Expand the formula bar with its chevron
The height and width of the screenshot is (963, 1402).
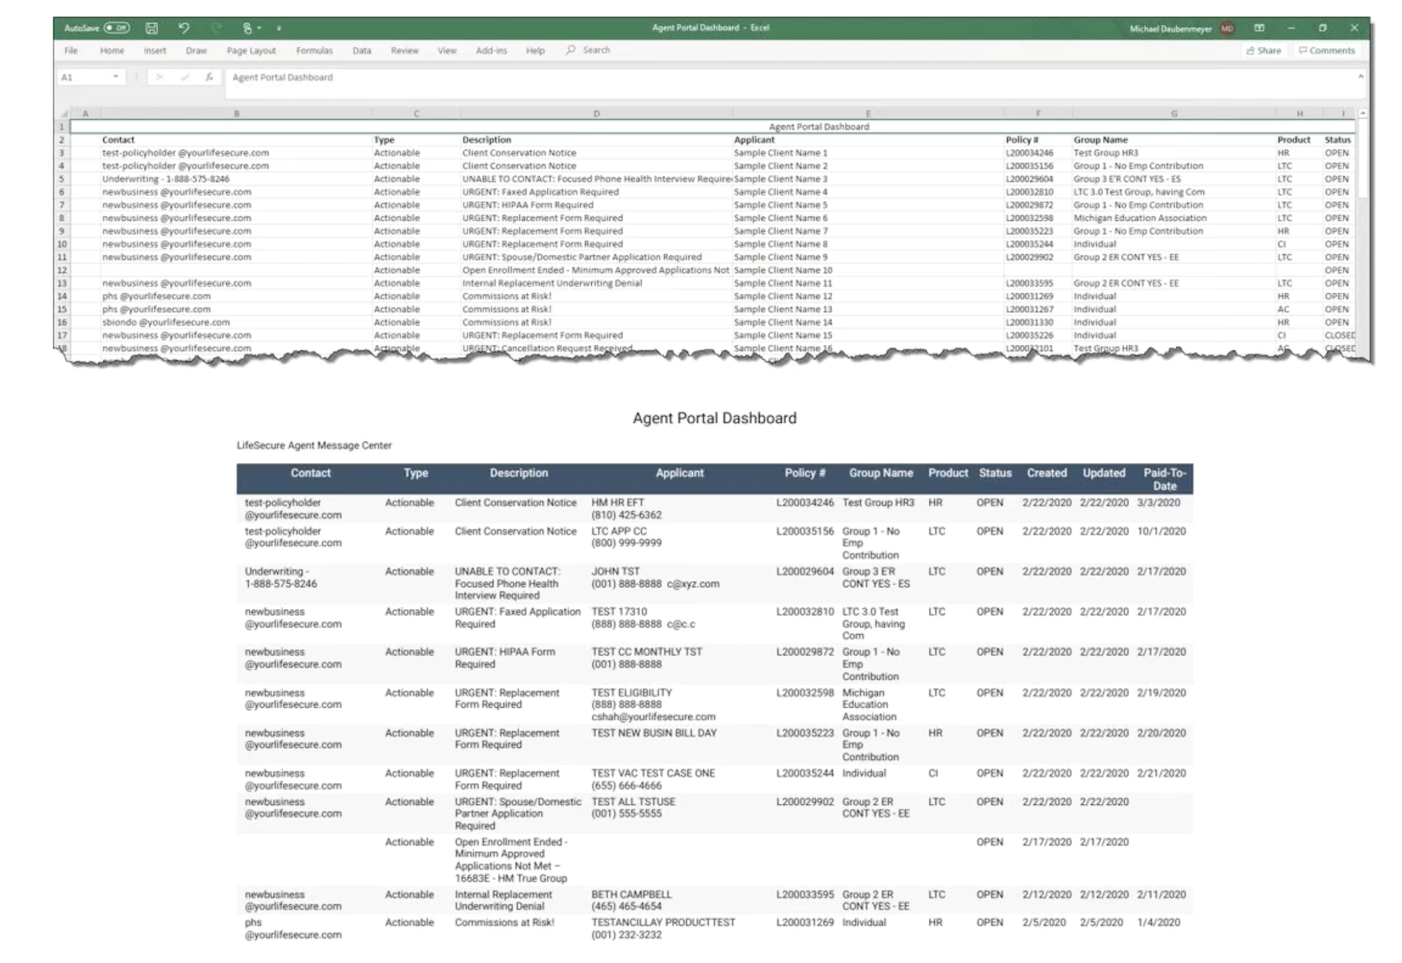[x=1360, y=77]
